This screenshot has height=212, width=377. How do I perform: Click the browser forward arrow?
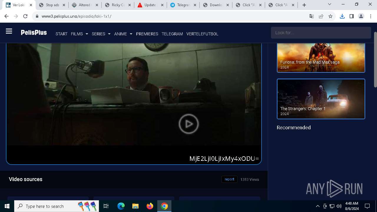(16, 16)
